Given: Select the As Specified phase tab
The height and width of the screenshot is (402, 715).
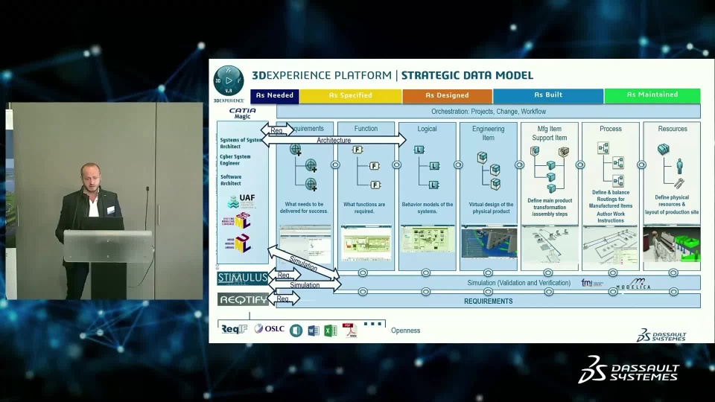Looking at the screenshot, I should (350, 96).
